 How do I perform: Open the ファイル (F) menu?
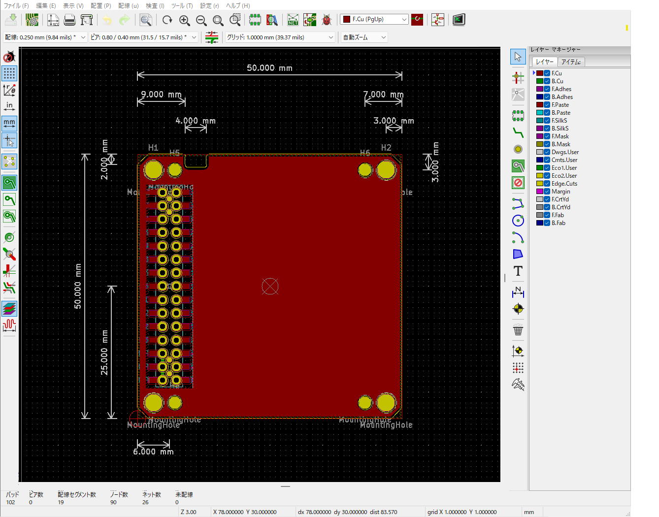pos(16,5)
